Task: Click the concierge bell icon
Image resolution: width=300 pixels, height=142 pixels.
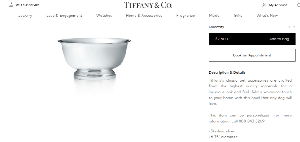Action: coord(11,5)
